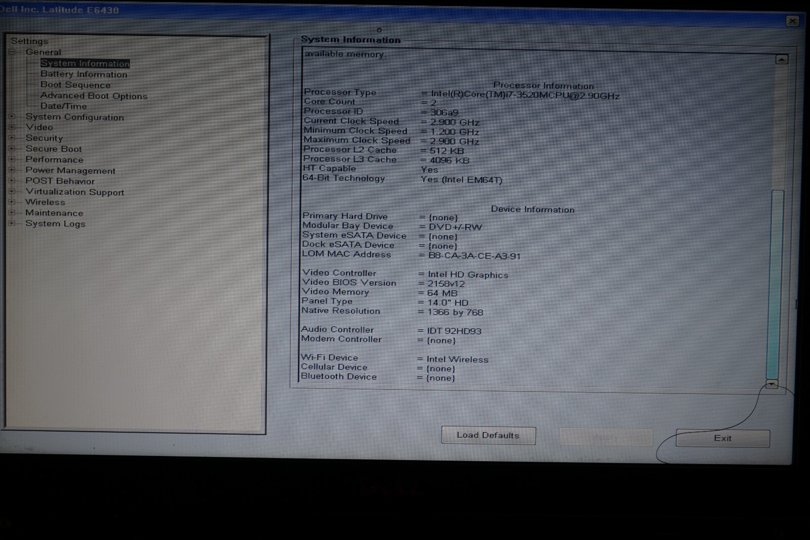The width and height of the screenshot is (810, 540).
Task: Open Battery Information
Action: (84, 74)
